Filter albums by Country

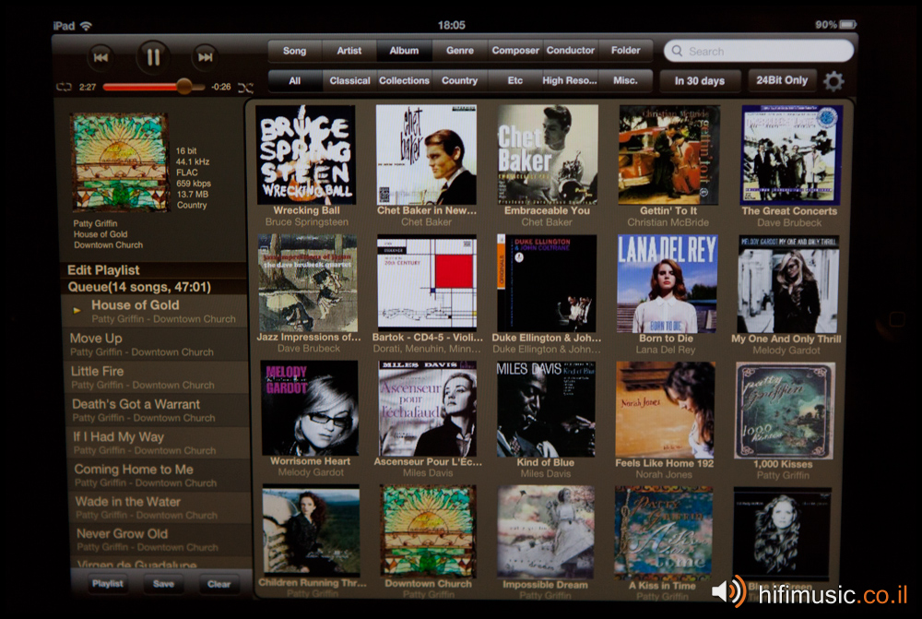(x=460, y=80)
